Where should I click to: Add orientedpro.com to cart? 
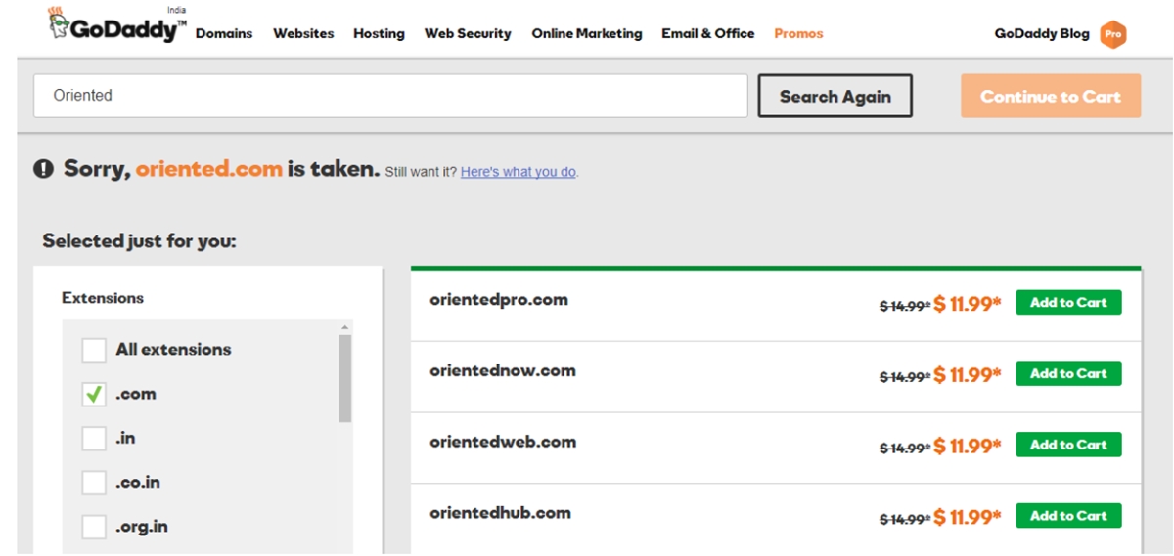[1068, 303]
